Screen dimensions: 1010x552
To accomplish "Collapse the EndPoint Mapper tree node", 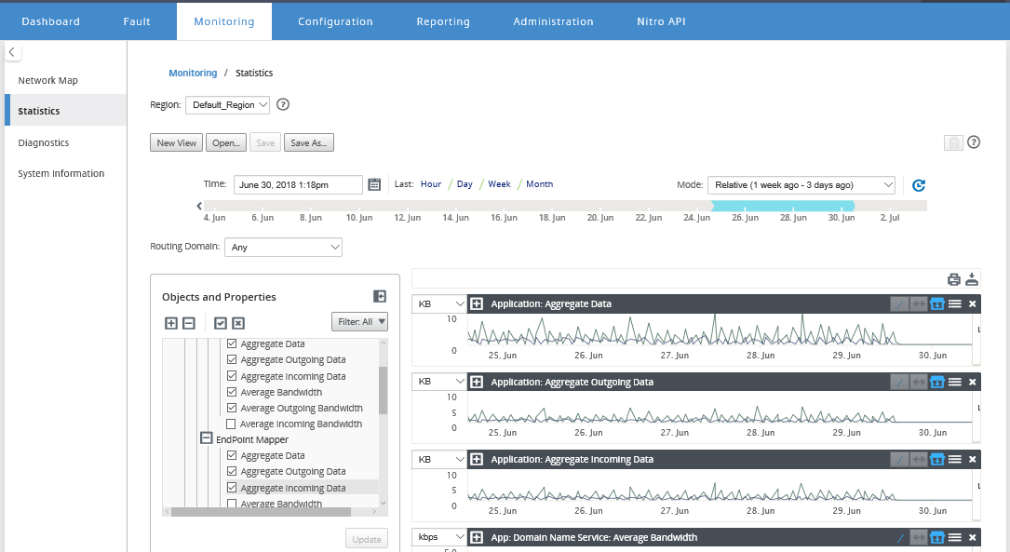I will click(206, 438).
